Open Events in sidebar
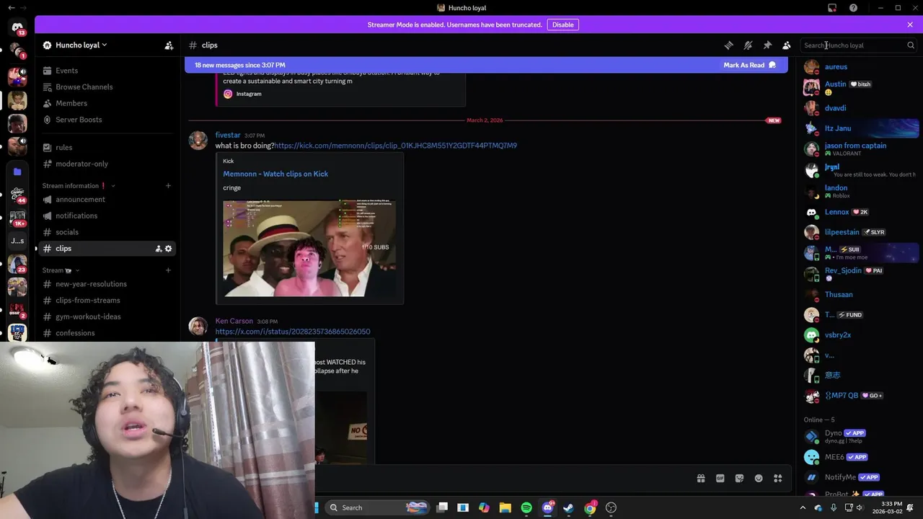923x519 pixels. (x=108, y=71)
